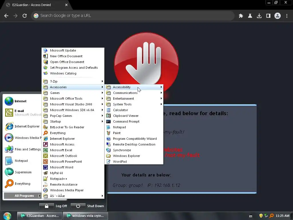Open Microsoft Update from programs list

point(73,50)
